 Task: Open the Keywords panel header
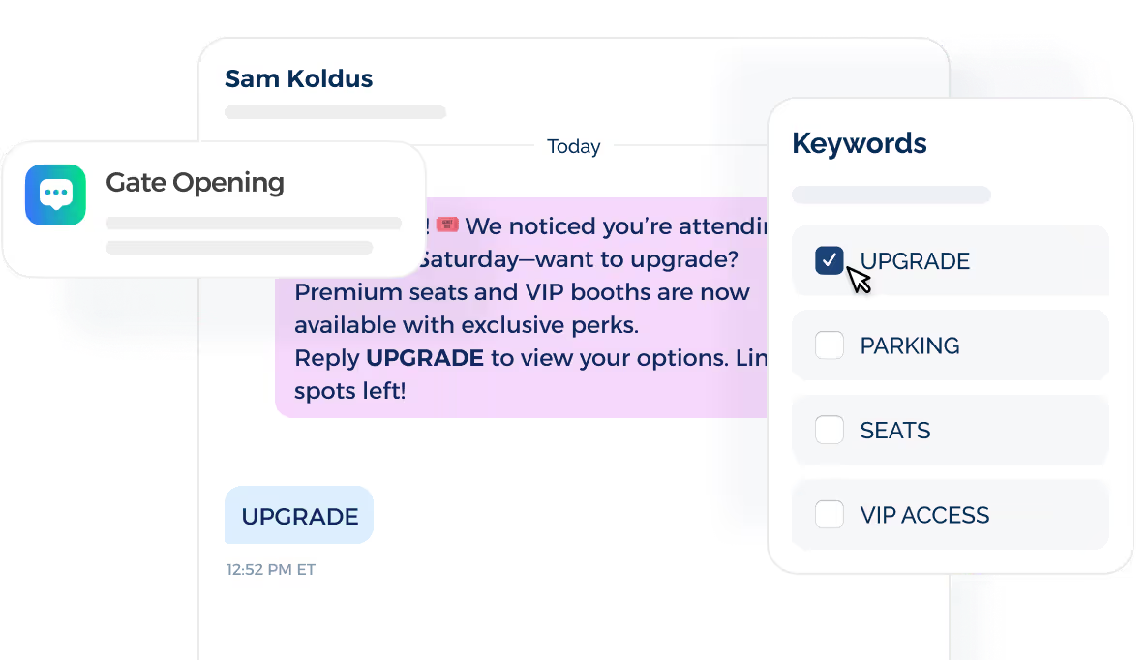pos(859,143)
